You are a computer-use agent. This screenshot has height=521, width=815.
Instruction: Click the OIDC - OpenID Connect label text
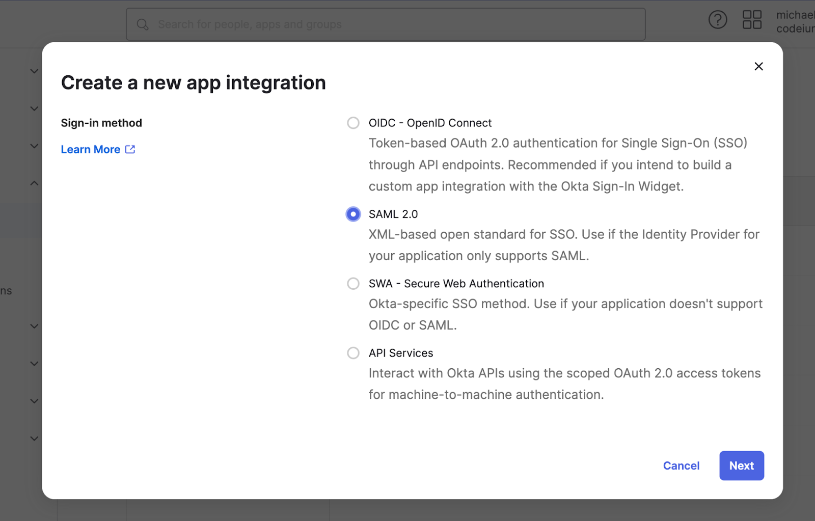430,123
